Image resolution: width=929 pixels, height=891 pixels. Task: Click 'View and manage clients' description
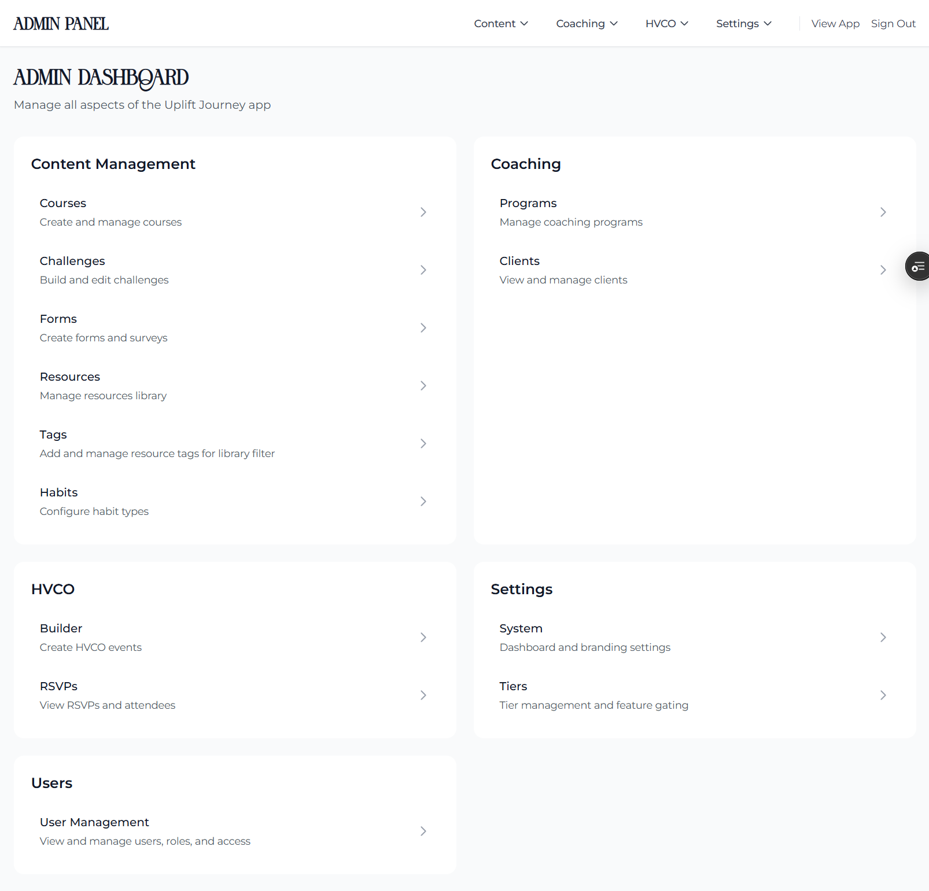pyautogui.click(x=563, y=280)
